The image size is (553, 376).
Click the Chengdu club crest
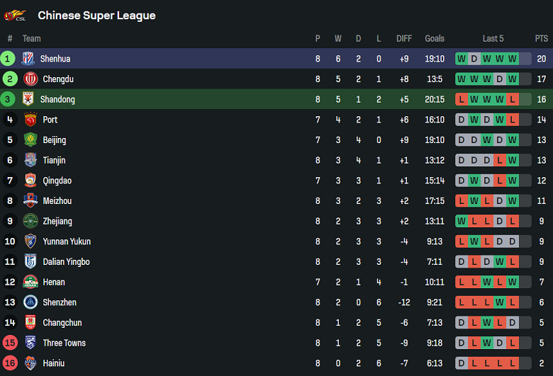point(30,79)
